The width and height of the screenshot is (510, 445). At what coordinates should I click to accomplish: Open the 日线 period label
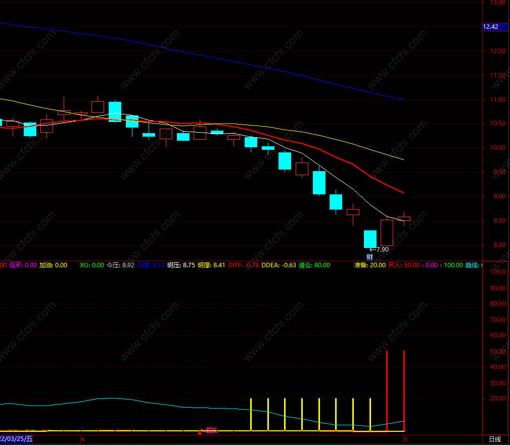pos(495,439)
